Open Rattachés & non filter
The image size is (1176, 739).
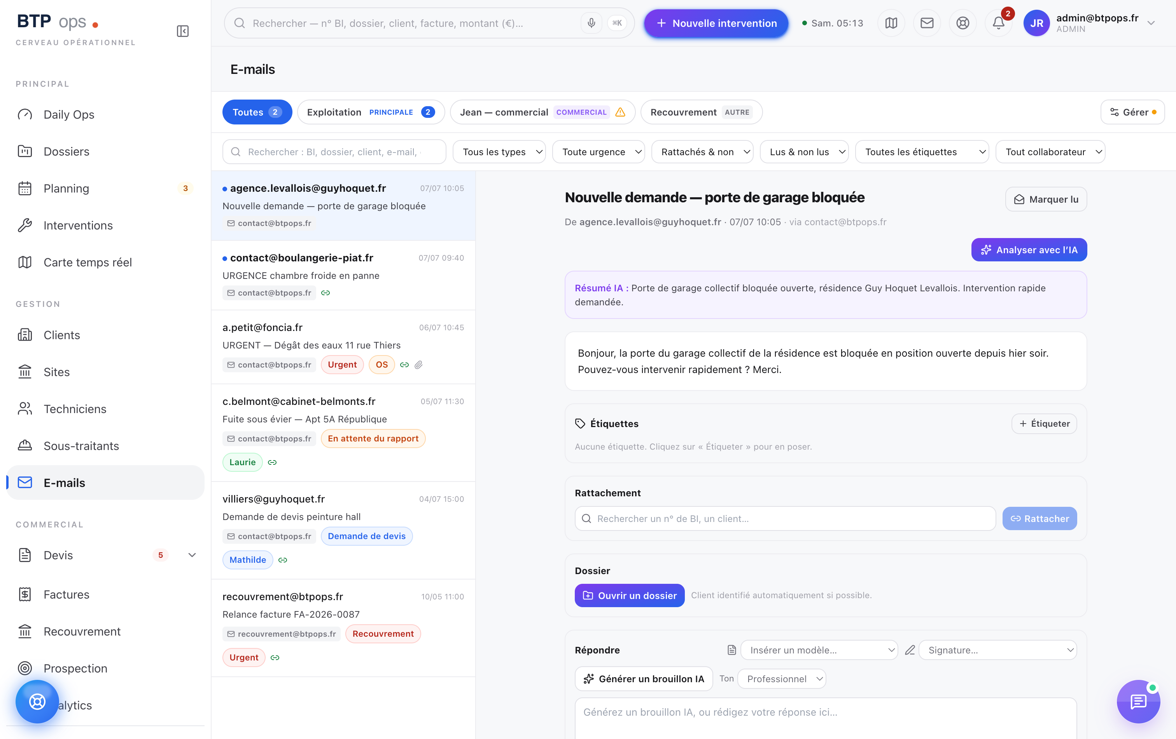click(702, 152)
